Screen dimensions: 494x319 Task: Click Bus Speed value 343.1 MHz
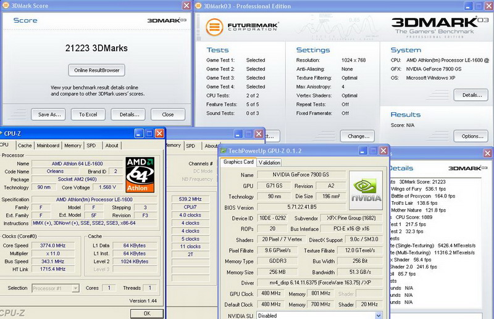pos(52,262)
